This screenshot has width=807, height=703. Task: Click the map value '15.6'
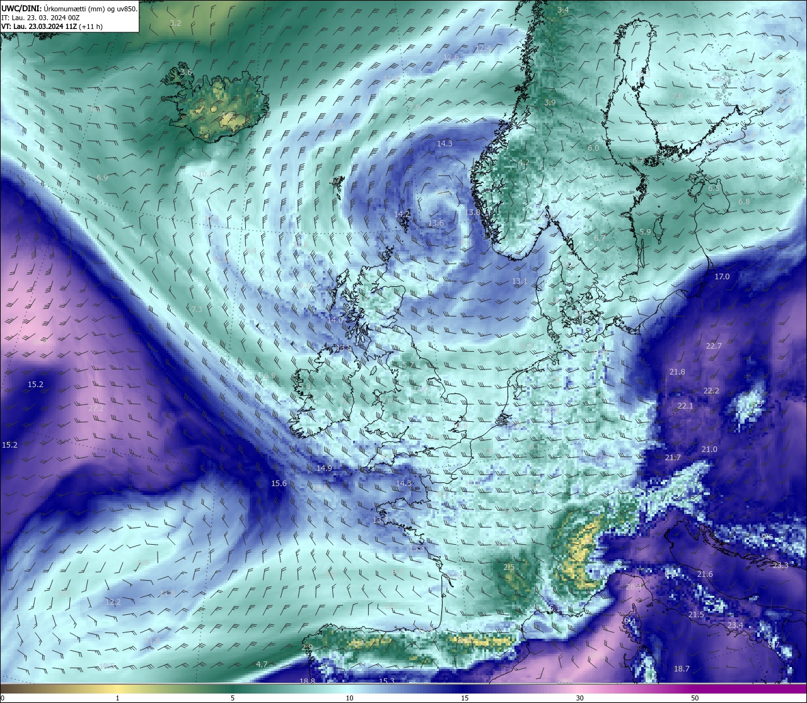[279, 484]
